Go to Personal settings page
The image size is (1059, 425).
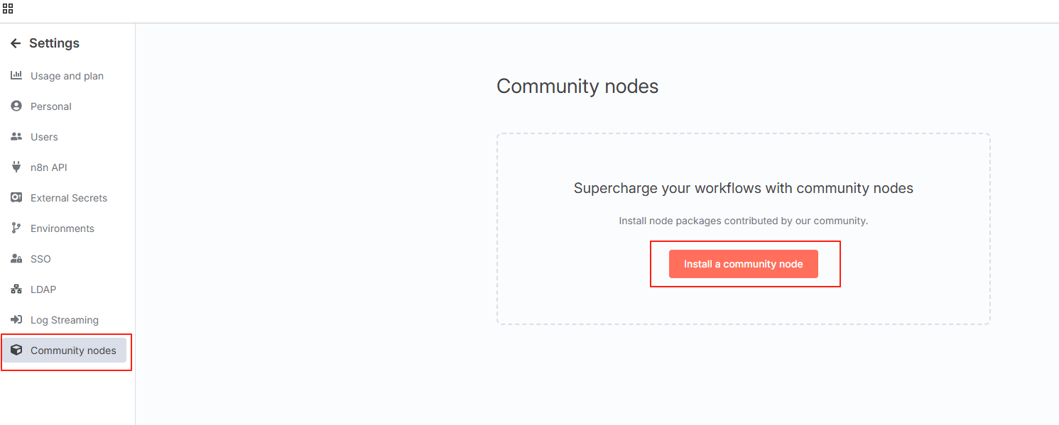[x=51, y=106]
